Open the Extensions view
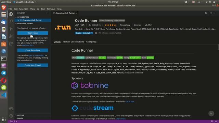Image resolution: width=219 pixels, height=123 pixels. coord(11,44)
